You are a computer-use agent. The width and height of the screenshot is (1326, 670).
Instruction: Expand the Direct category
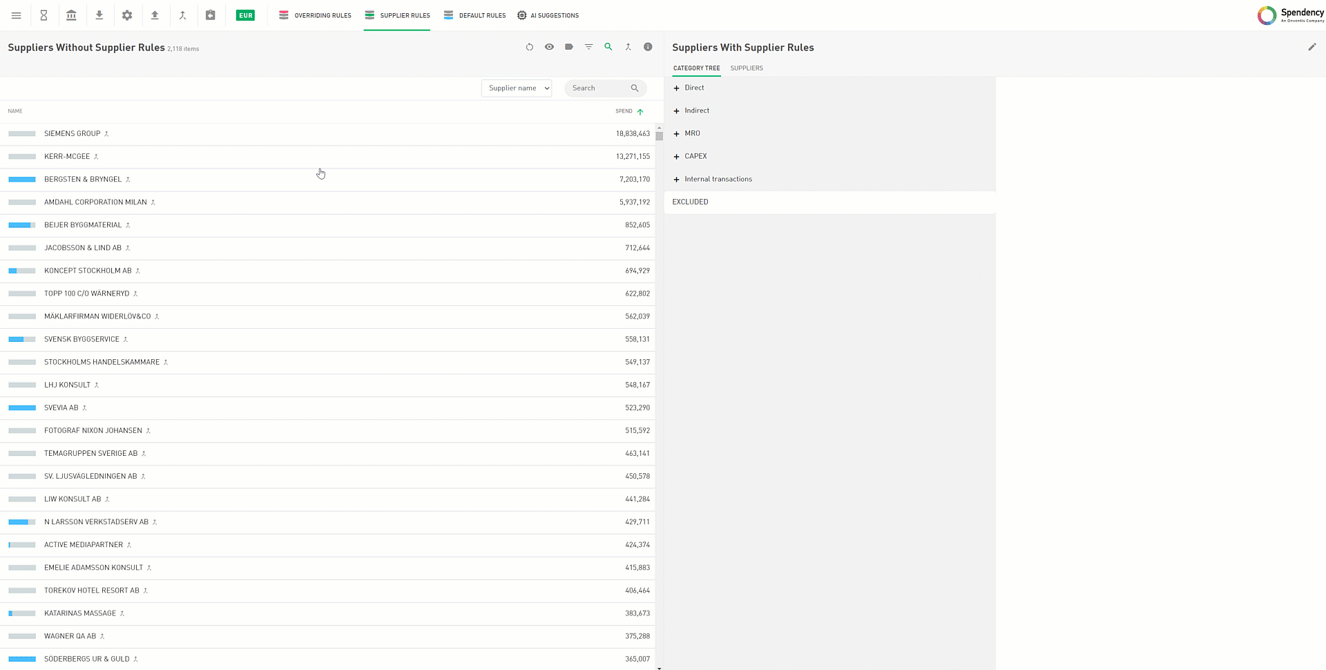click(677, 88)
